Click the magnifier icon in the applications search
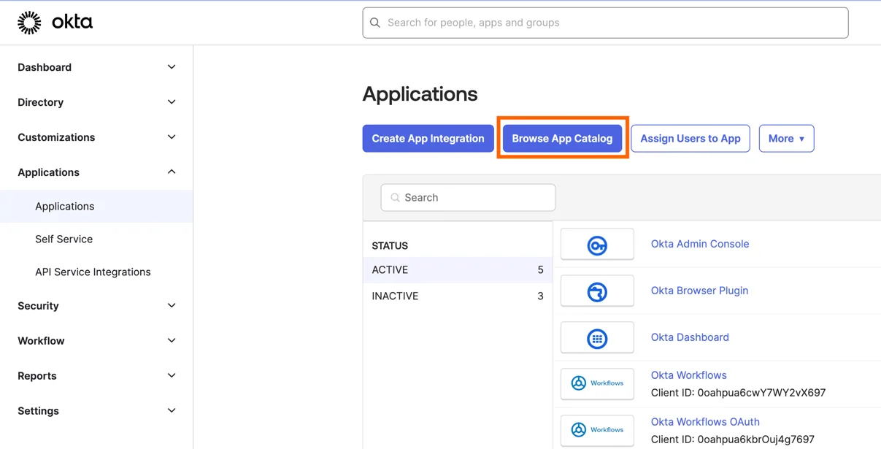881x449 pixels. (395, 198)
